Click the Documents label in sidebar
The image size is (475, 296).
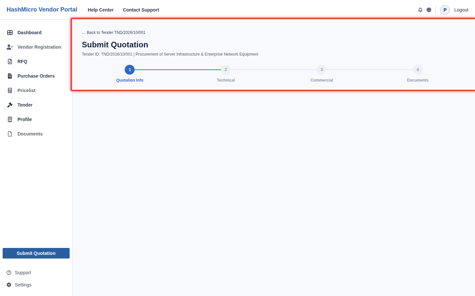30,134
